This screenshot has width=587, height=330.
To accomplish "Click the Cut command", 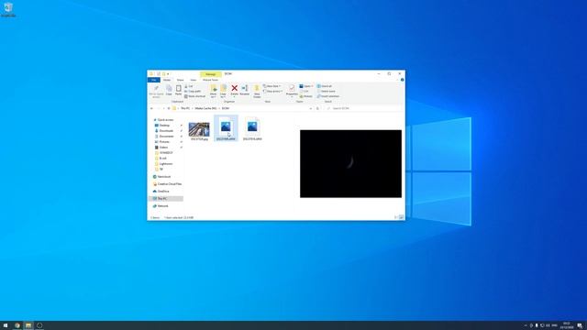I will [x=189, y=86].
